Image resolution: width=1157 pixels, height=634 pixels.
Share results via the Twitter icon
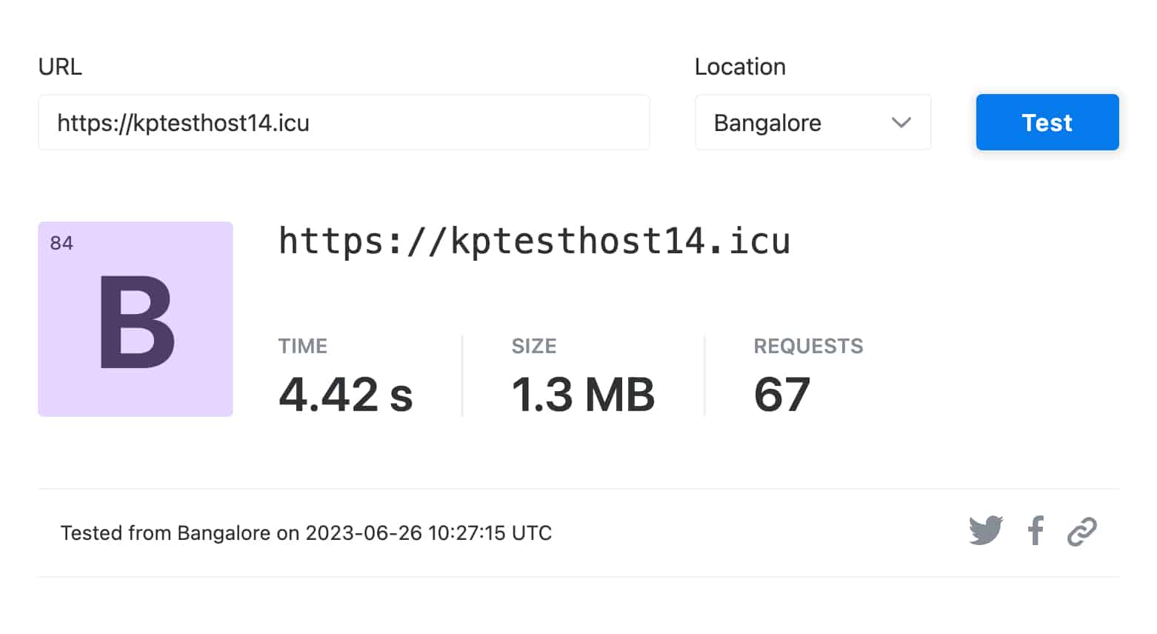pyautogui.click(x=986, y=530)
